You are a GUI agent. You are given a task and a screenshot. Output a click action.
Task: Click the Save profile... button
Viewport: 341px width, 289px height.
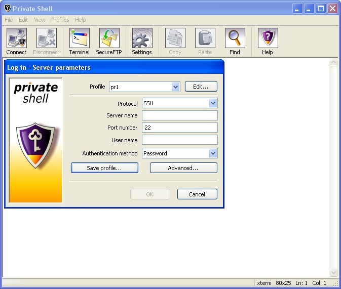click(x=104, y=168)
